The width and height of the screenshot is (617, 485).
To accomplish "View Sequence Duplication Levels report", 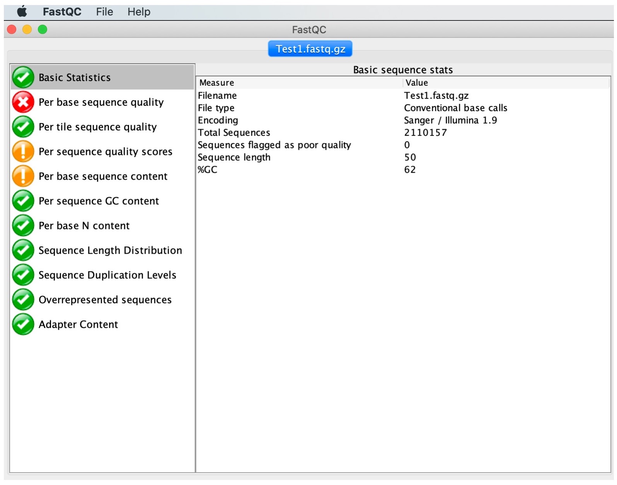I will [107, 275].
